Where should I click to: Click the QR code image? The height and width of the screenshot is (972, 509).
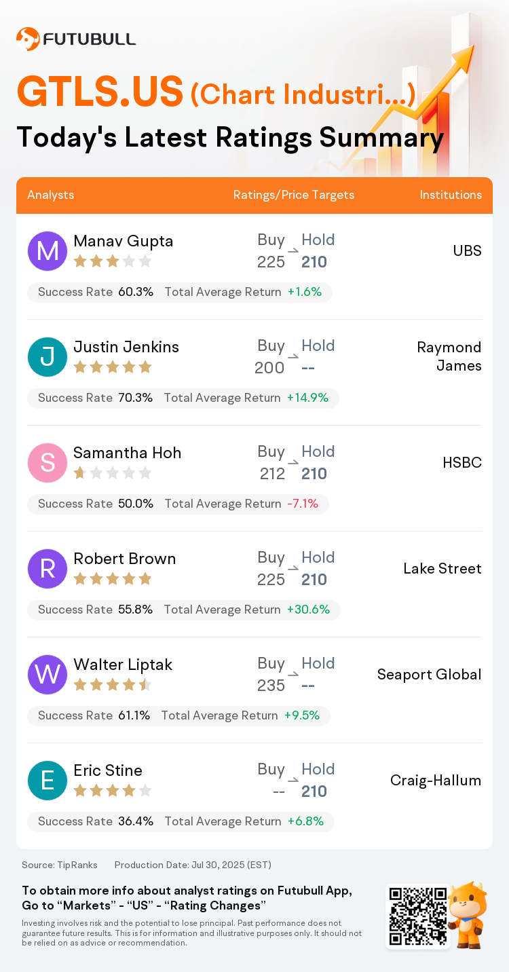pos(418,916)
